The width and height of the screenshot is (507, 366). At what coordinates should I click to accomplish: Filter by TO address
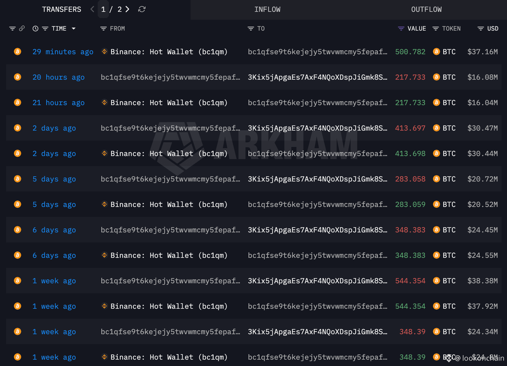pyautogui.click(x=251, y=28)
